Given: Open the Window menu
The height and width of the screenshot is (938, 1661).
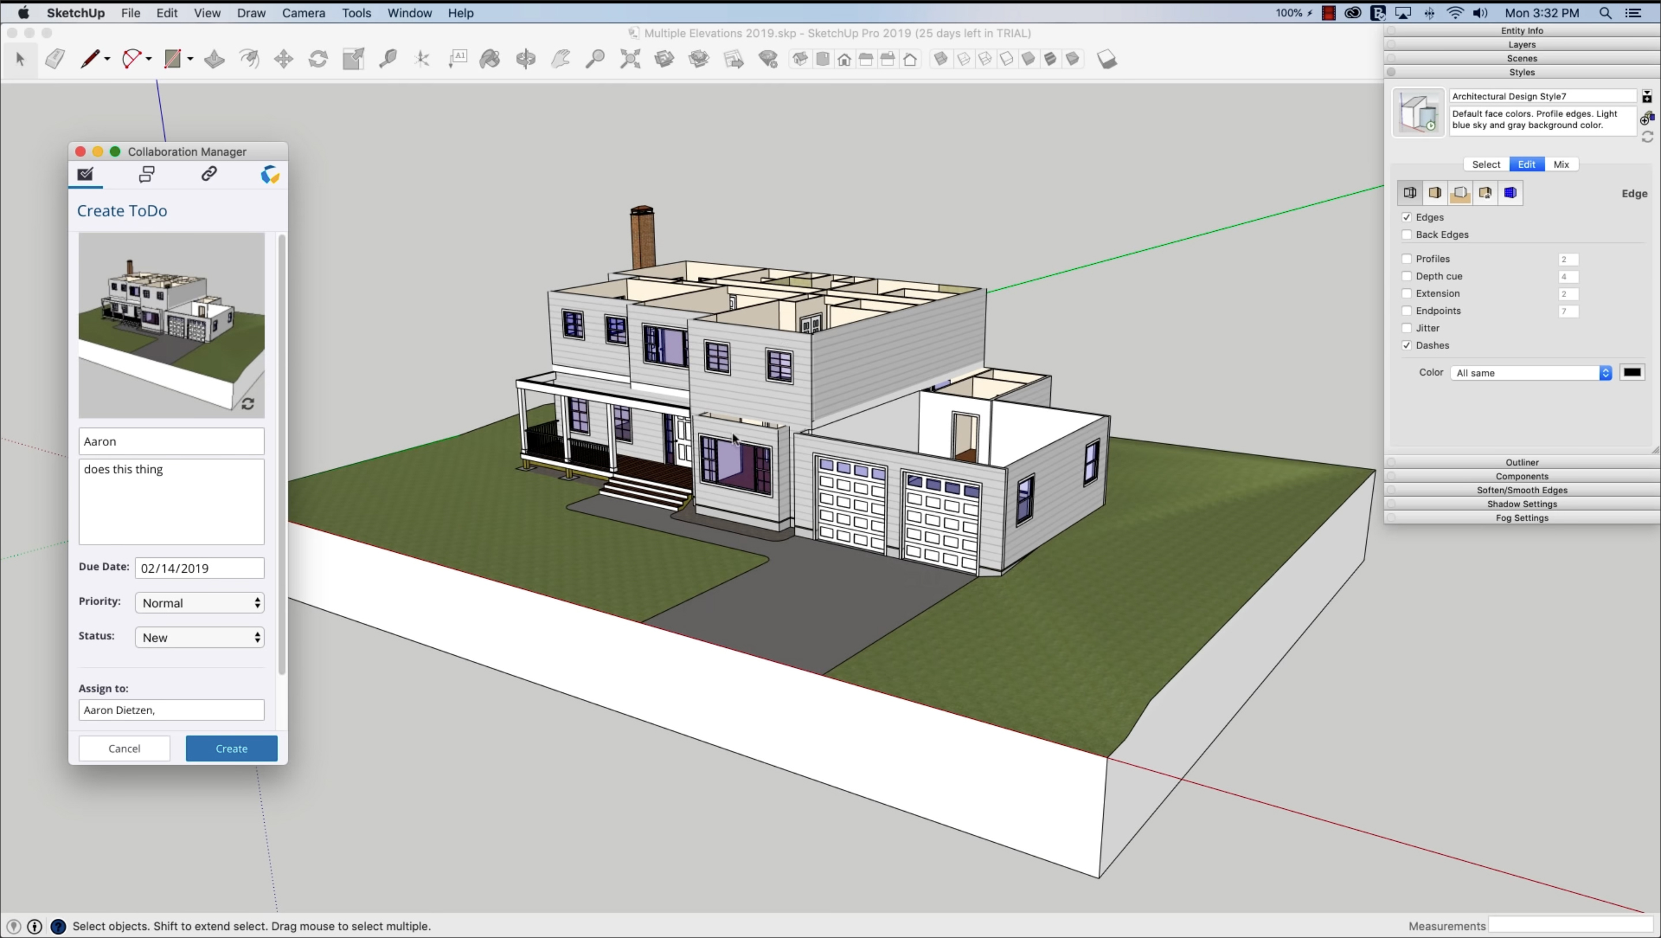Looking at the screenshot, I should point(409,13).
